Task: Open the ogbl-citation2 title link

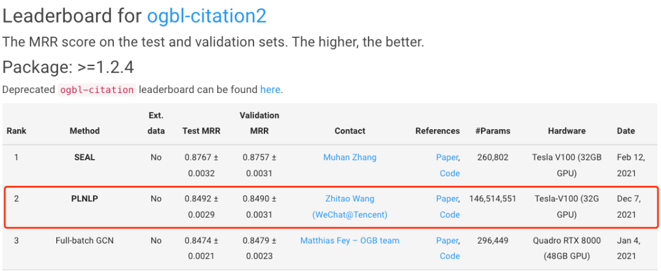Action: coord(206,16)
